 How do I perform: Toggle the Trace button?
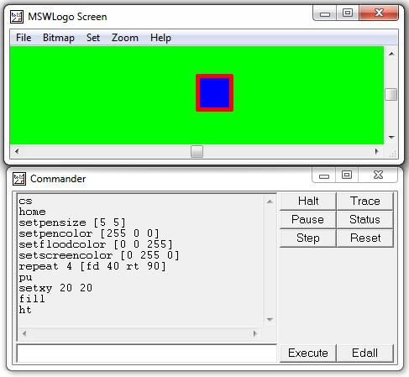[364, 201]
